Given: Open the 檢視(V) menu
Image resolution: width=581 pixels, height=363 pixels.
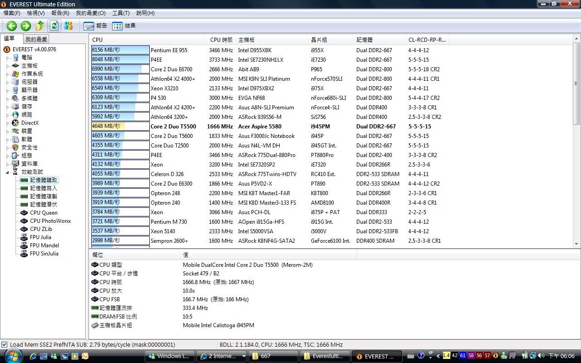Looking at the screenshot, I should pos(36,13).
